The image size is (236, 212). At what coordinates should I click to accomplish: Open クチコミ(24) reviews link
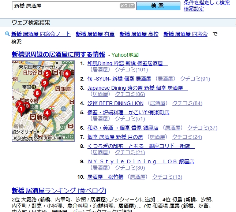[187, 137]
